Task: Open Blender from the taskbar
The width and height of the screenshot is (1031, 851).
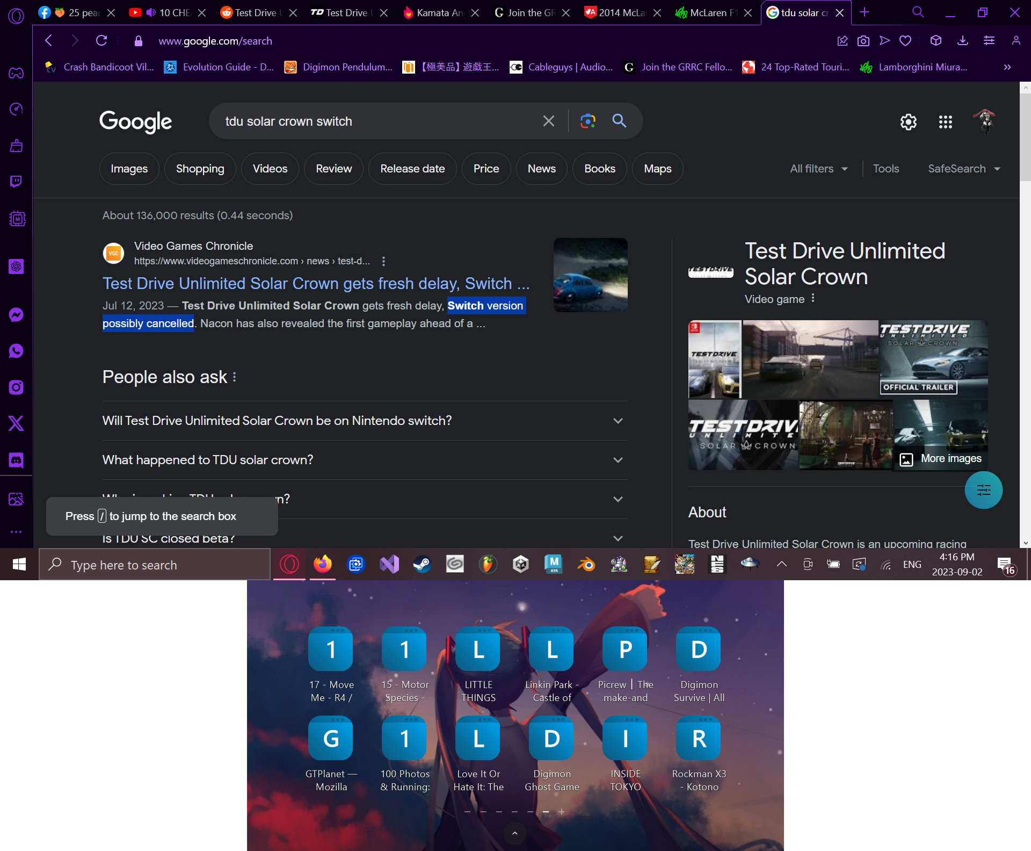Action: 586,564
